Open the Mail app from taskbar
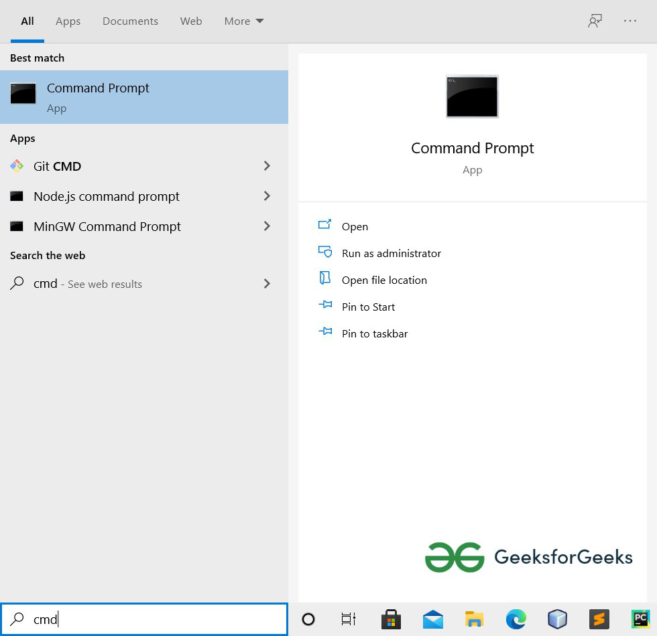 [x=433, y=619]
